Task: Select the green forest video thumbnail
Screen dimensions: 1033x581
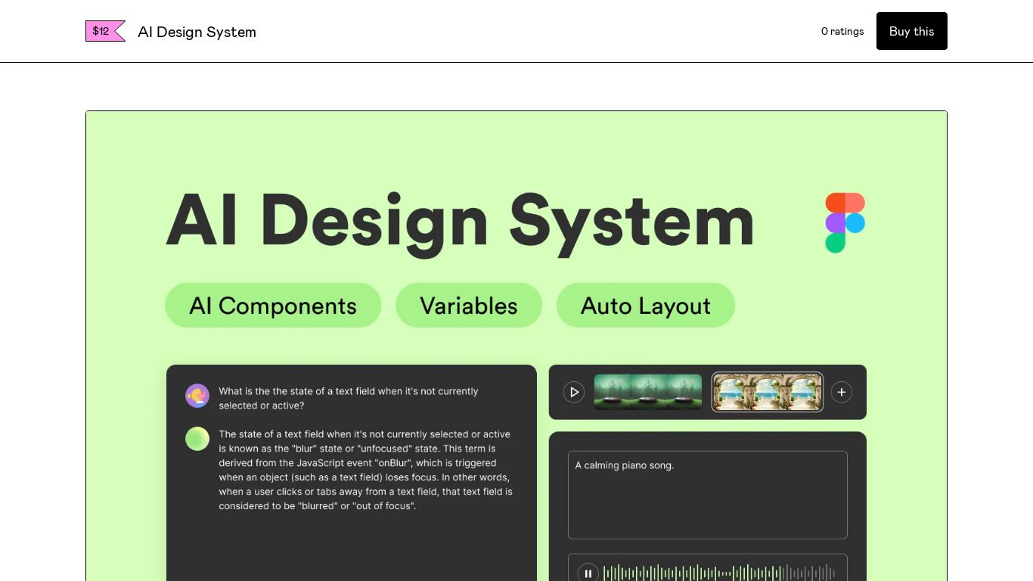Action: (x=647, y=392)
